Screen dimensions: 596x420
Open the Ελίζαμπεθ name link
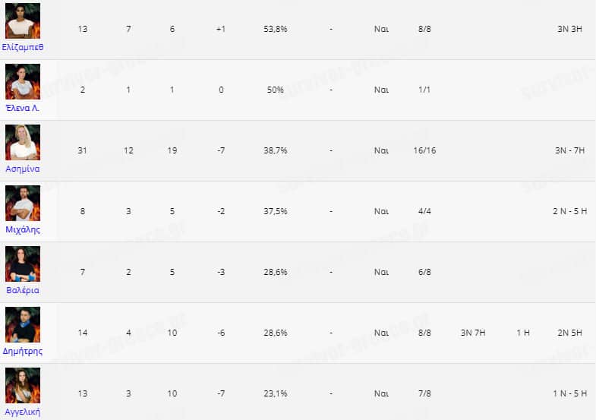point(23,47)
